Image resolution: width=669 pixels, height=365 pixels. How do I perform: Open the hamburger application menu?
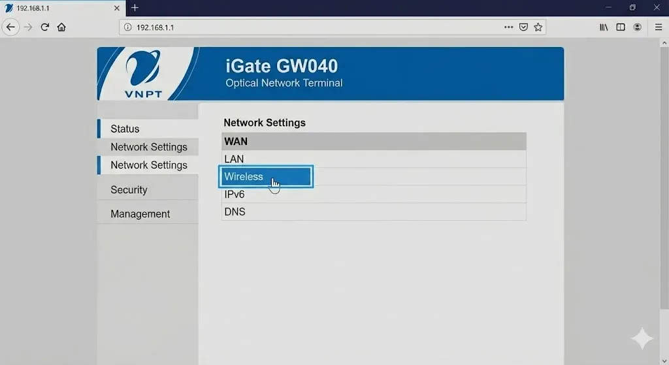coord(659,27)
